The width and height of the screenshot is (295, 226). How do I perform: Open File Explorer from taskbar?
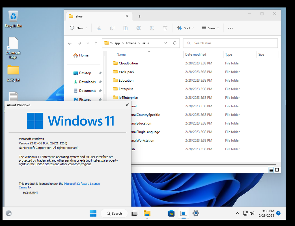(147, 213)
